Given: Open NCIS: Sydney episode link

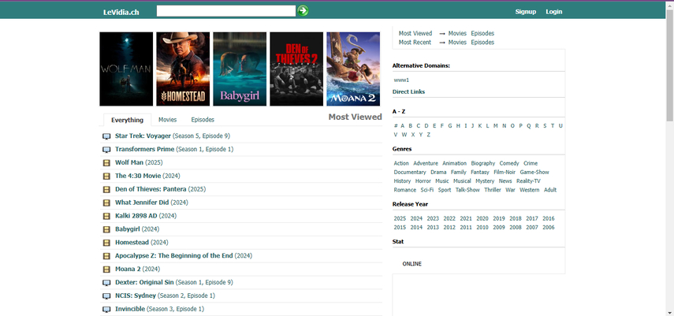Looking at the screenshot, I should [165, 296].
